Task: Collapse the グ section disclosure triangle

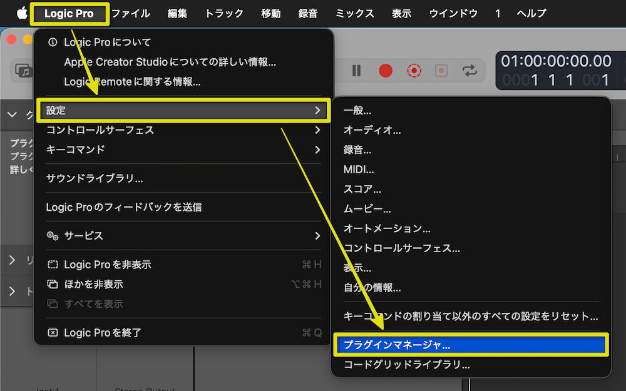Action: point(13,114)
